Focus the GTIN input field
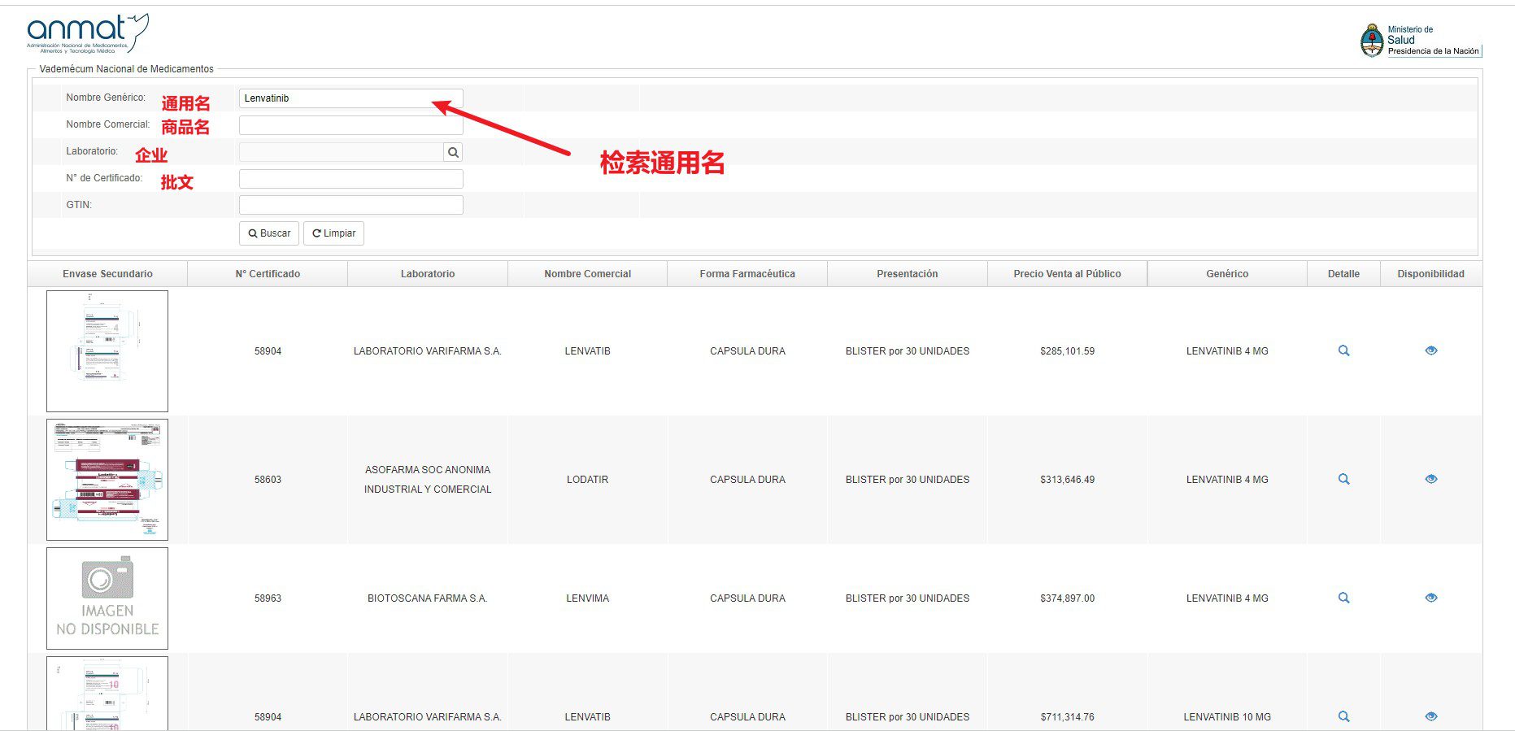 click(x=351, y=205)
